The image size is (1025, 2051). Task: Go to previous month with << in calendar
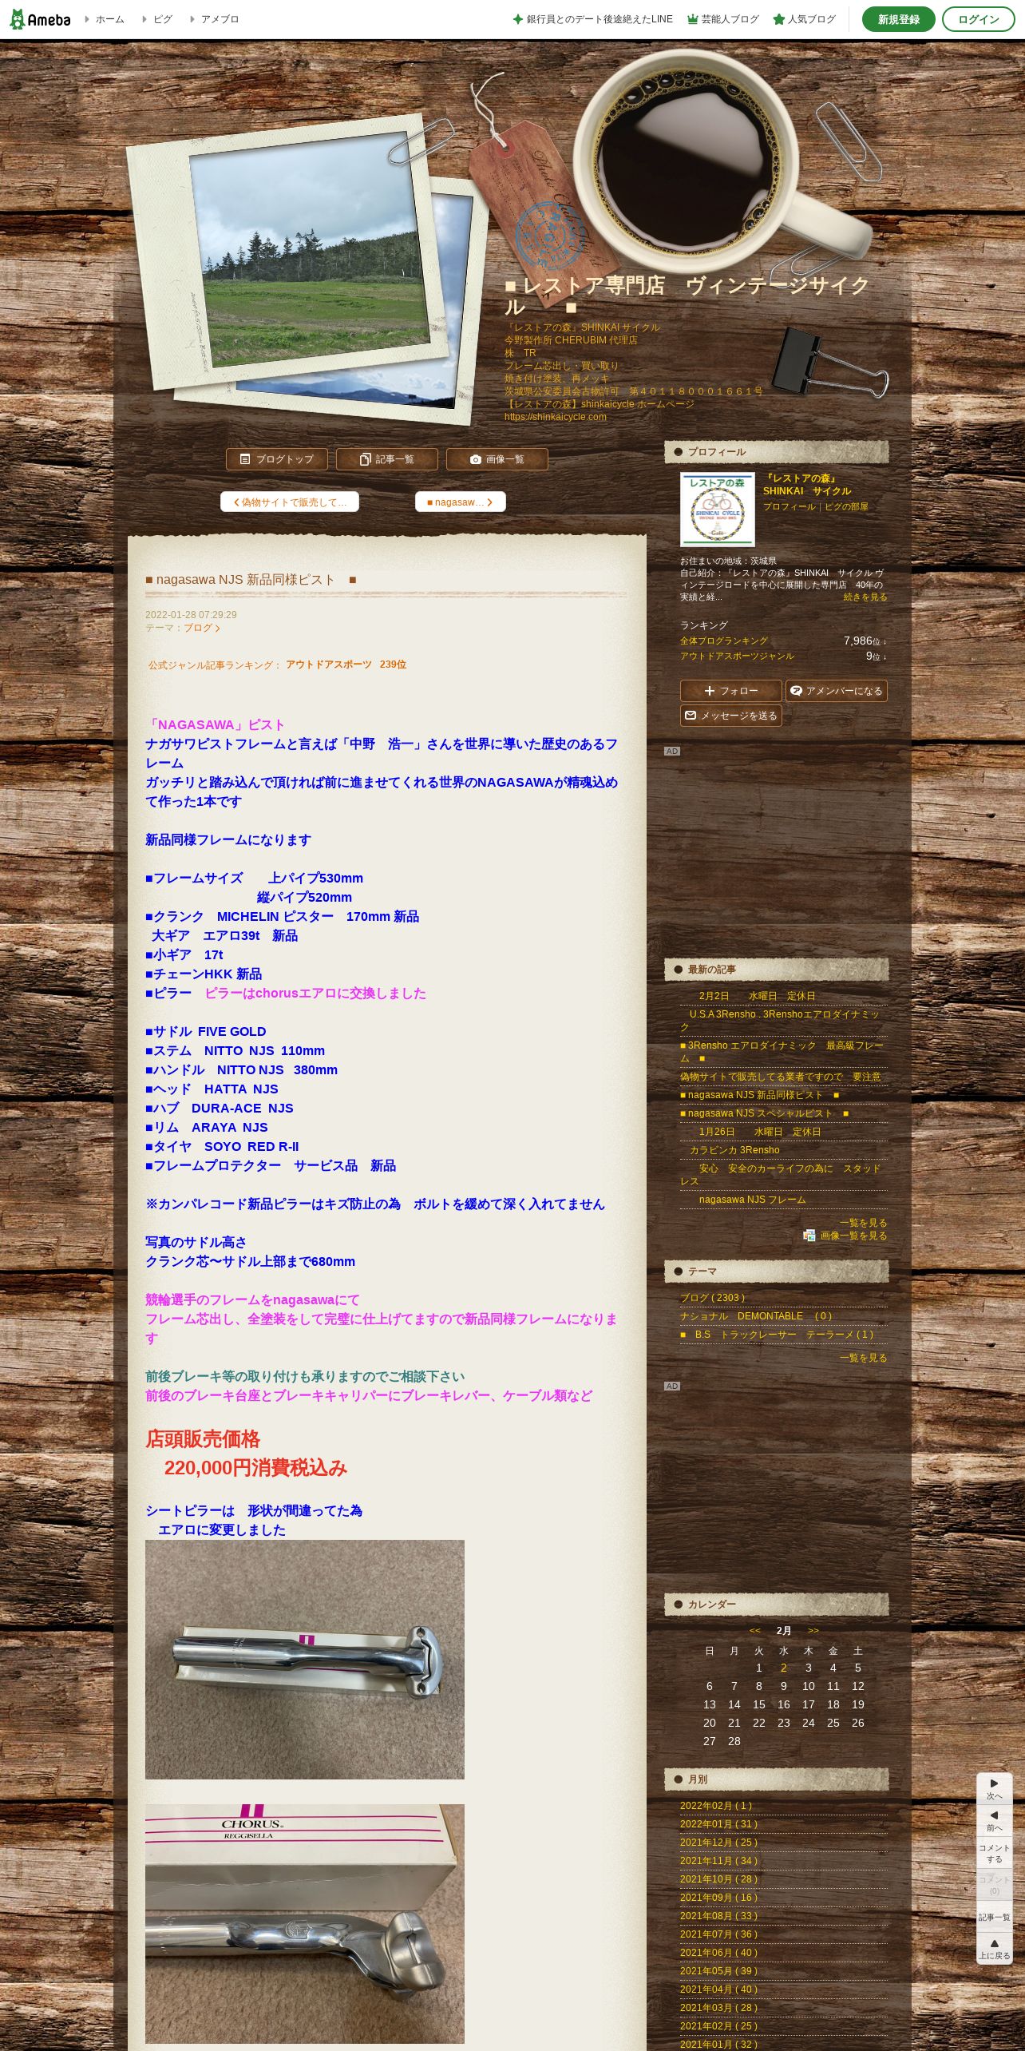coord(754,1631)
